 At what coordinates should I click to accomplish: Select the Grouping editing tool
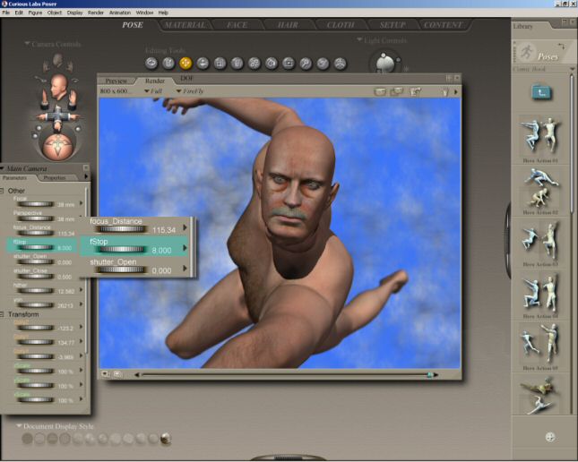click(289, 64)
